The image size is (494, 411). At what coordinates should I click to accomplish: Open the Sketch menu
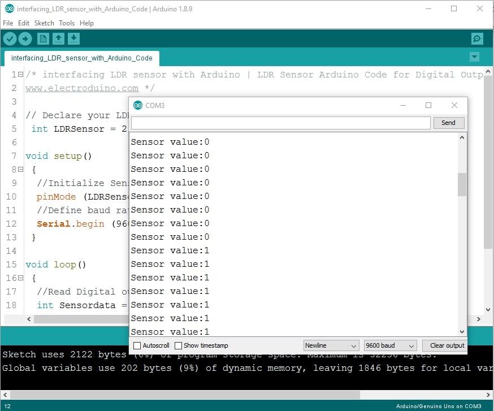pos(44,23)
